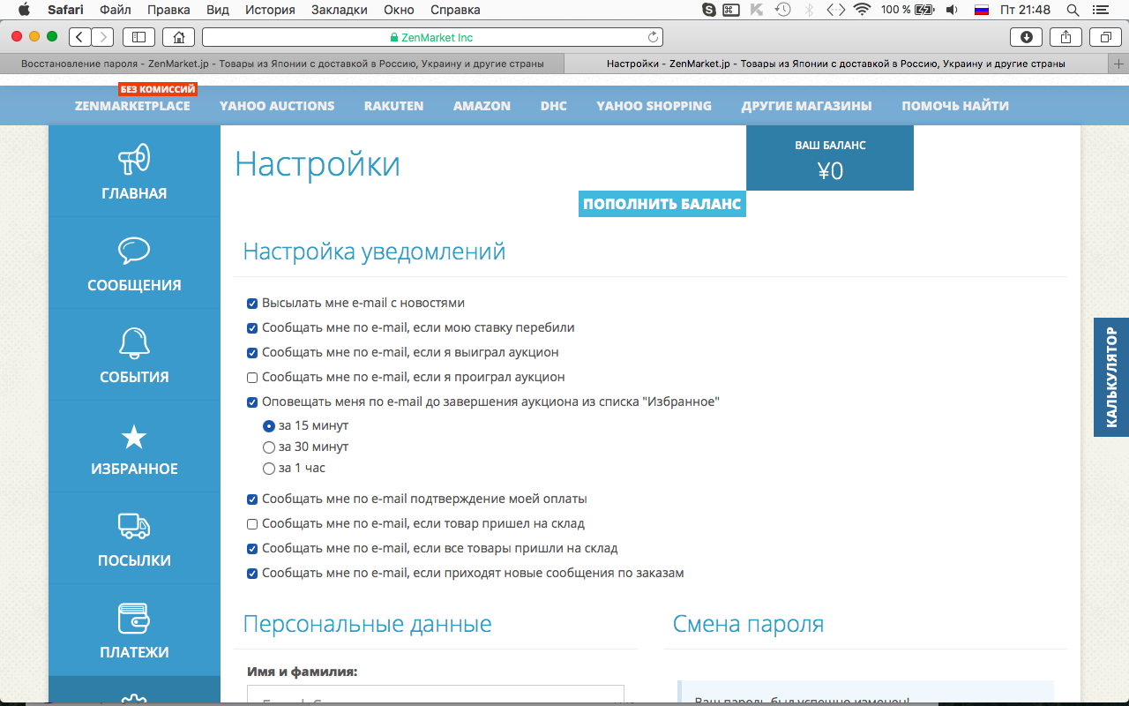Open the Правка menu

coord(168,10)
